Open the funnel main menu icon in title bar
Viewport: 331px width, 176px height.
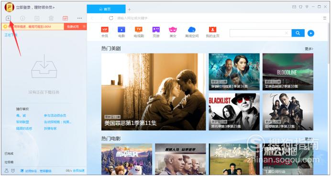pyautogui.click(x=307, y=7)
